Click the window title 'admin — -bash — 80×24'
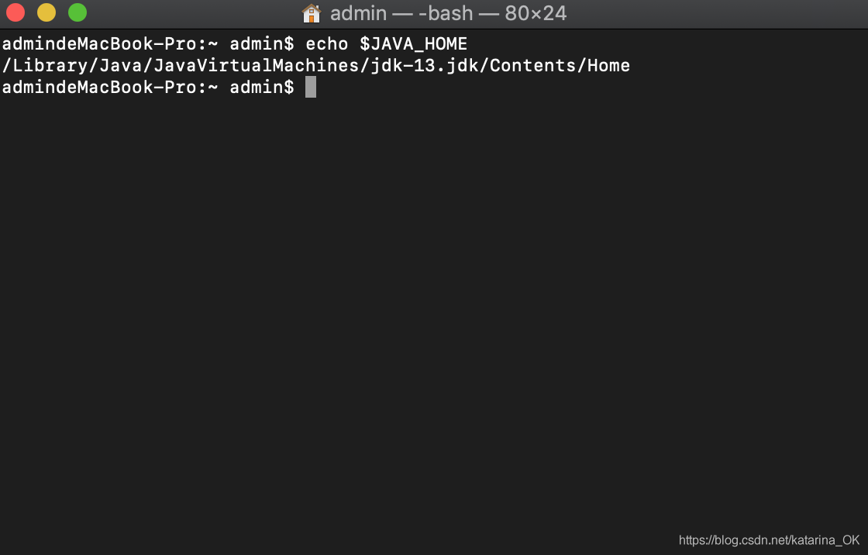The width and height of the screenshot is (868, 555). [449, 13]
